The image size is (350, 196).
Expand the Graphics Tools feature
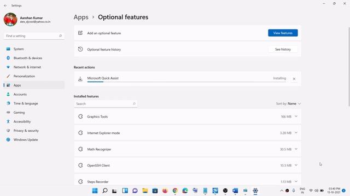coord(296,116)
